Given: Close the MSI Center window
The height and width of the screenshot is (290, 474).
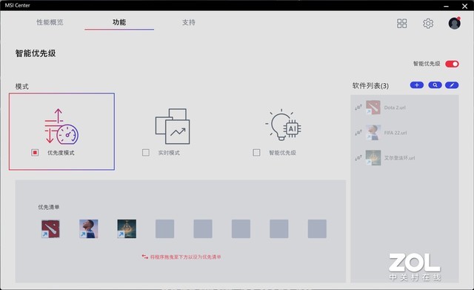Looking at the screenshot, I should click(464, 6).
